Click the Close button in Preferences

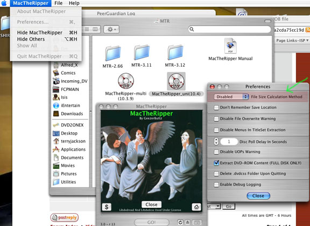coord(258,196)
